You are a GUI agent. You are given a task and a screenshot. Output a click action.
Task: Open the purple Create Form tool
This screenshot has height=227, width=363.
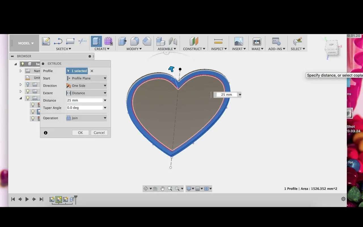coord(108,41)
